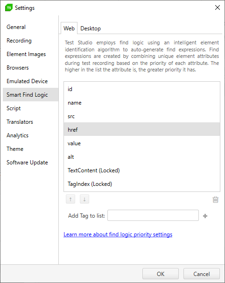Click the plus icon to add tag
225x283 pixels.
[205, 216]
